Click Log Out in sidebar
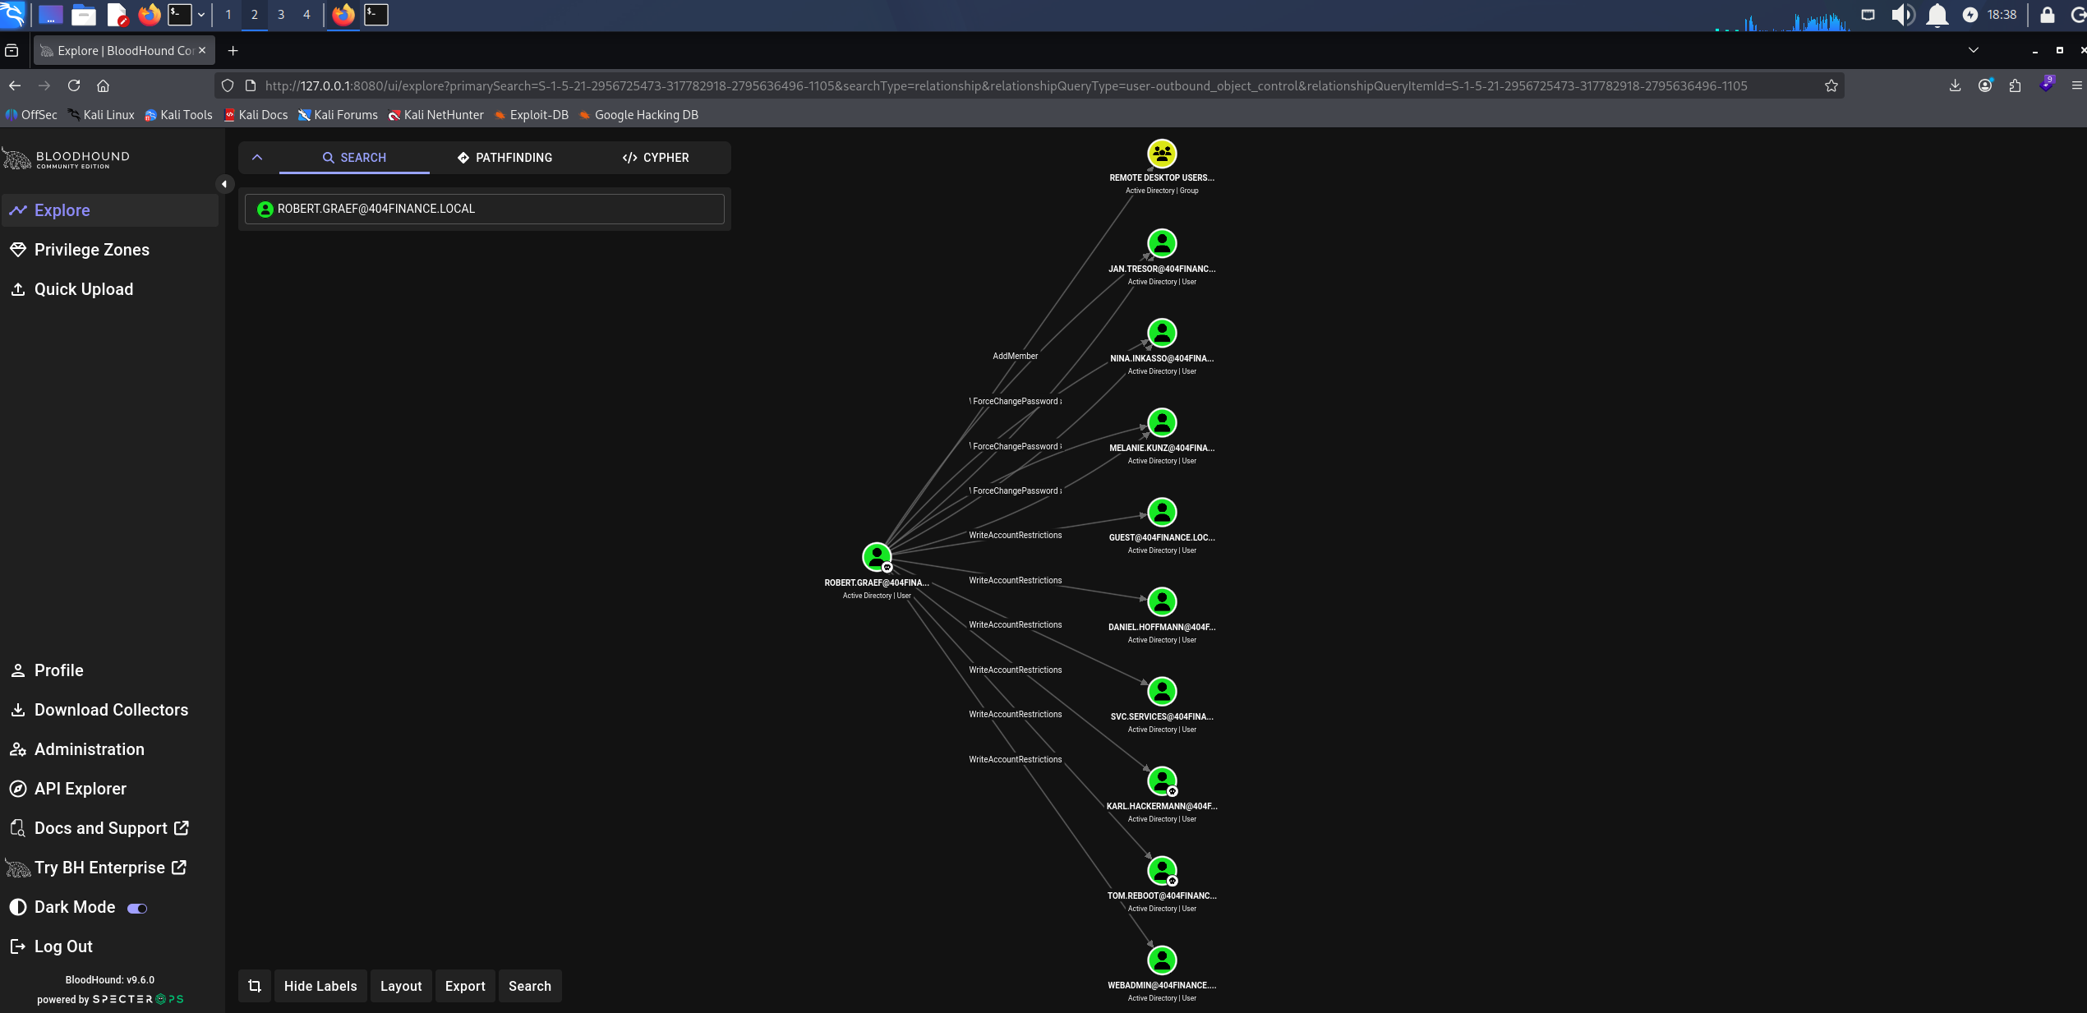2087x1013 pixels. 109,946
